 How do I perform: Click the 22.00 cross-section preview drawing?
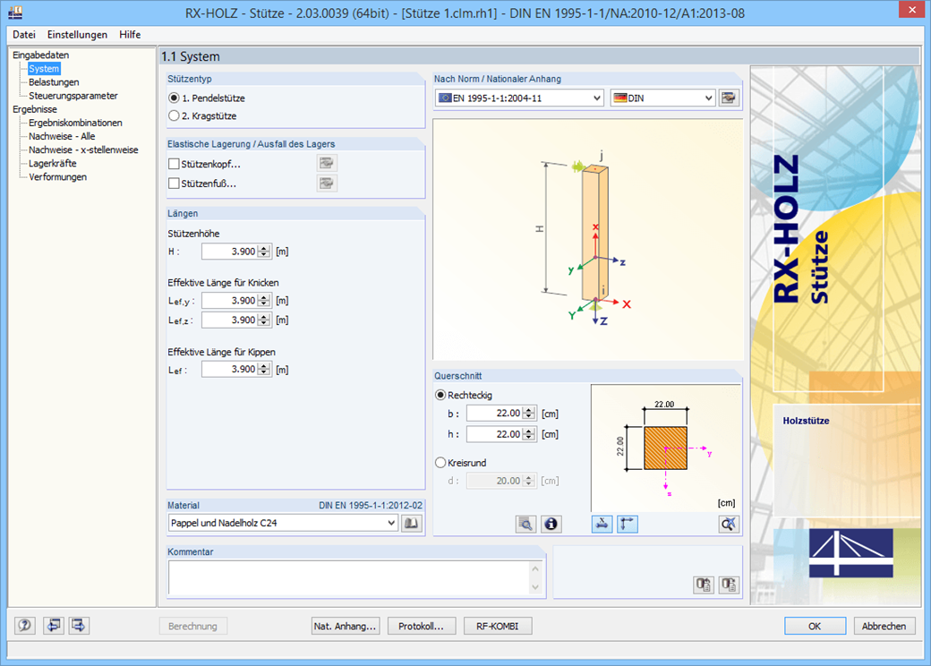666,448
